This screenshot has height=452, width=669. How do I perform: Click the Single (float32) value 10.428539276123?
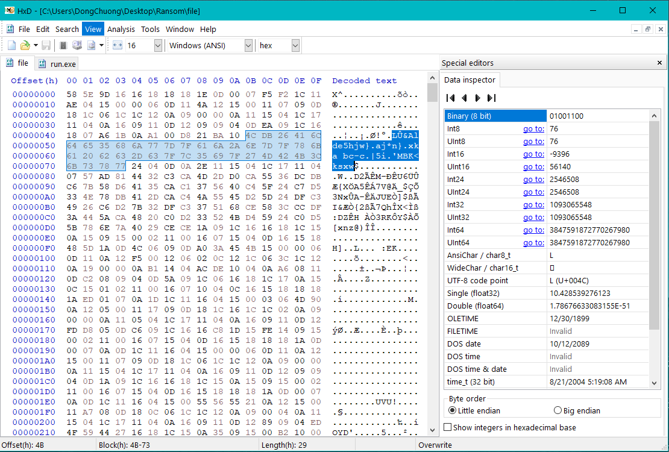click(580, 293)
